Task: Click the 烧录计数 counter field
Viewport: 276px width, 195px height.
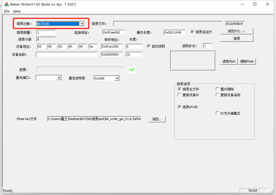Action: (x=46, y=39)
